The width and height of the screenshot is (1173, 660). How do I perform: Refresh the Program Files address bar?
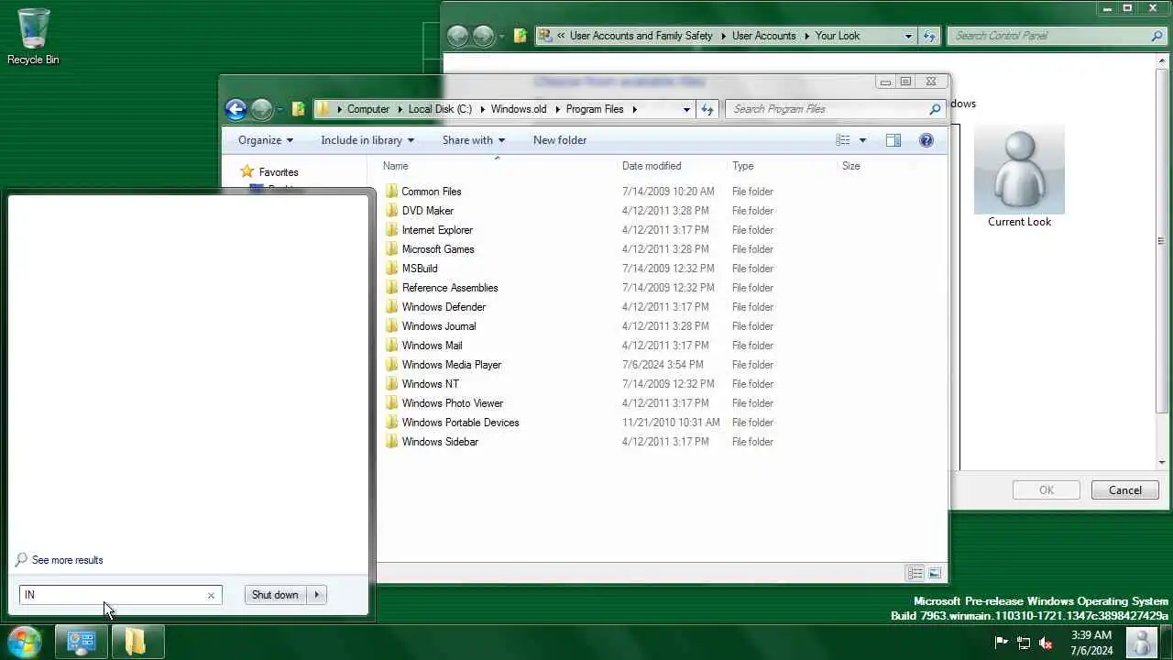pos(707,109)
